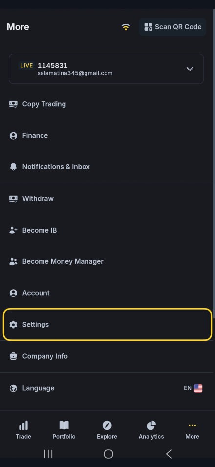The width and height of the screenshot is (215, 467).
Task: Open the Account menu entry
Action: 107,293
